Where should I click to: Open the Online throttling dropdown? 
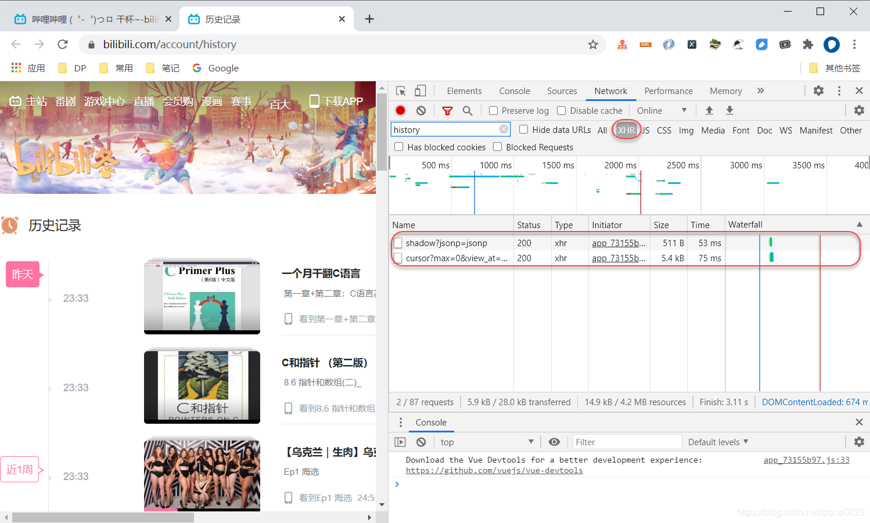tap(662, 110)
